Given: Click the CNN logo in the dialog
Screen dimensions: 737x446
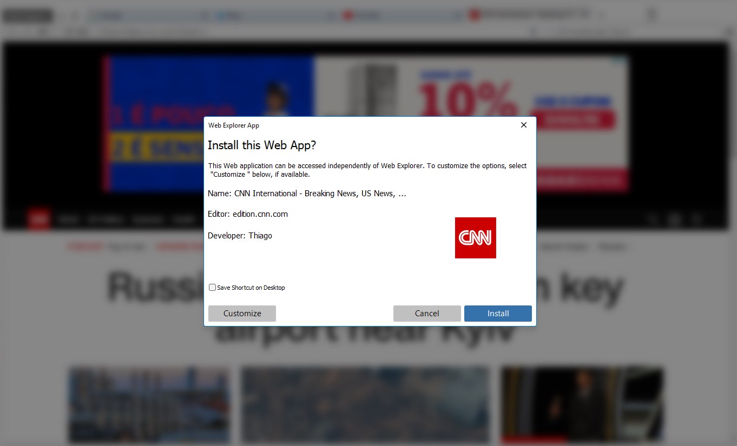Looking at the screenshot, I should pyautogui.click(x=476, y=238).
